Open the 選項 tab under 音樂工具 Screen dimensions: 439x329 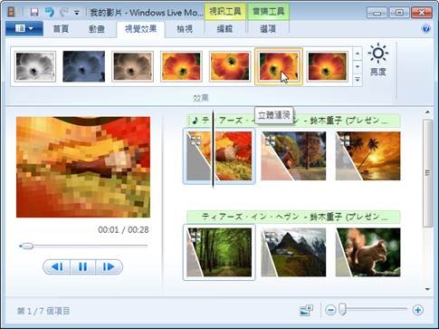[x=268, y=29]
